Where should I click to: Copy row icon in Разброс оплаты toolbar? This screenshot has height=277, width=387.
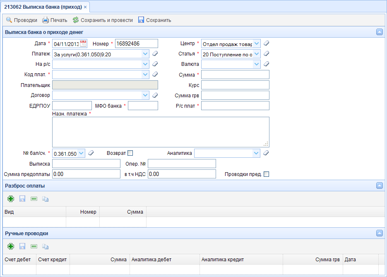click(45, 199)
